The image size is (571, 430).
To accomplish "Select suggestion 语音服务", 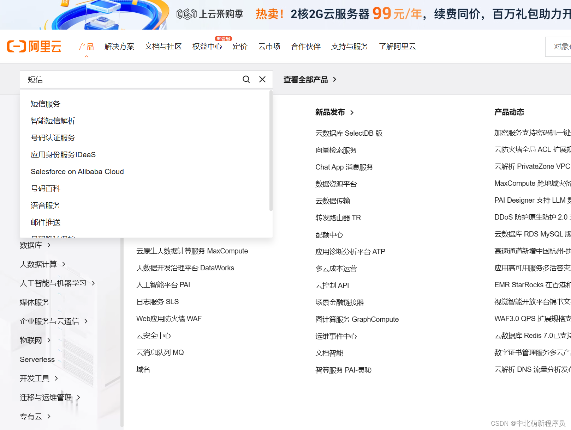I will [x=46, y=205].
